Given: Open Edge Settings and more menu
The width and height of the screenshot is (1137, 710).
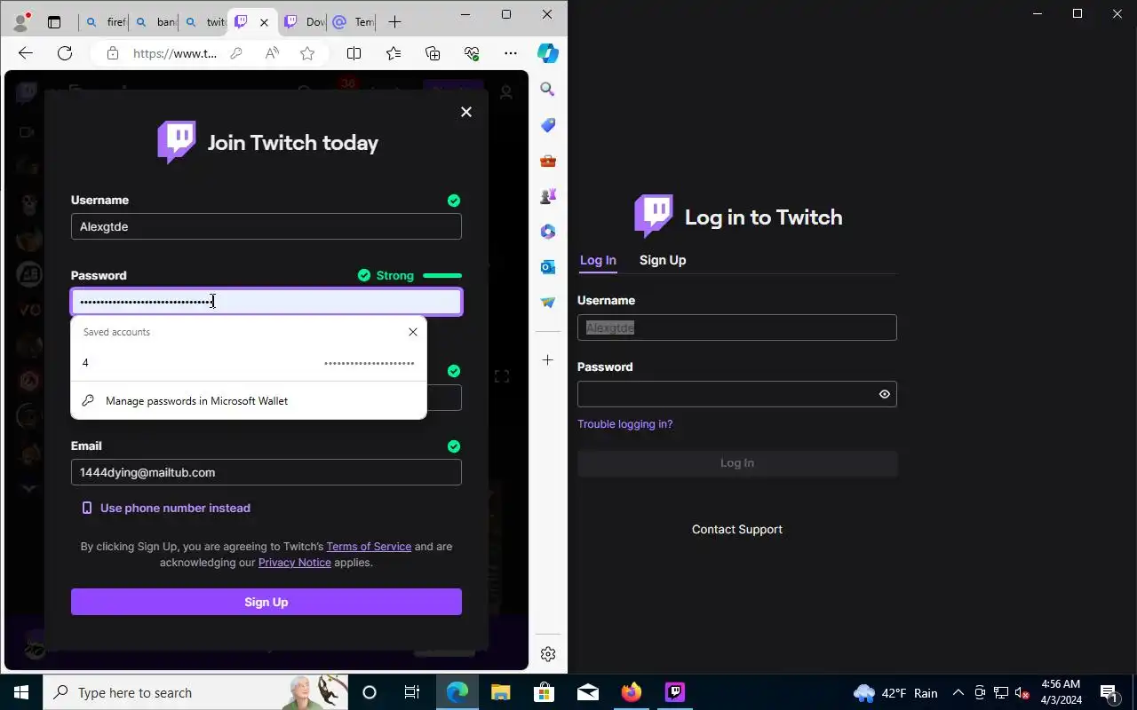Looking at the screenshot, I should [511, 53].
